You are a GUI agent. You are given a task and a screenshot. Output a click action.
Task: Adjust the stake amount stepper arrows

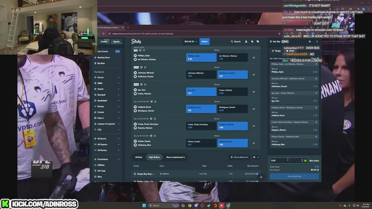pos(302,161)
